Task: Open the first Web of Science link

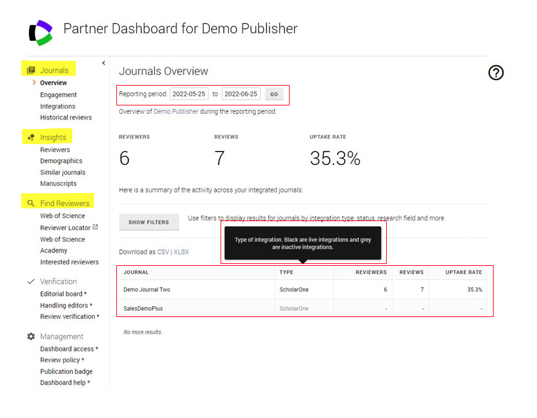Action: [x=63, y=215]
